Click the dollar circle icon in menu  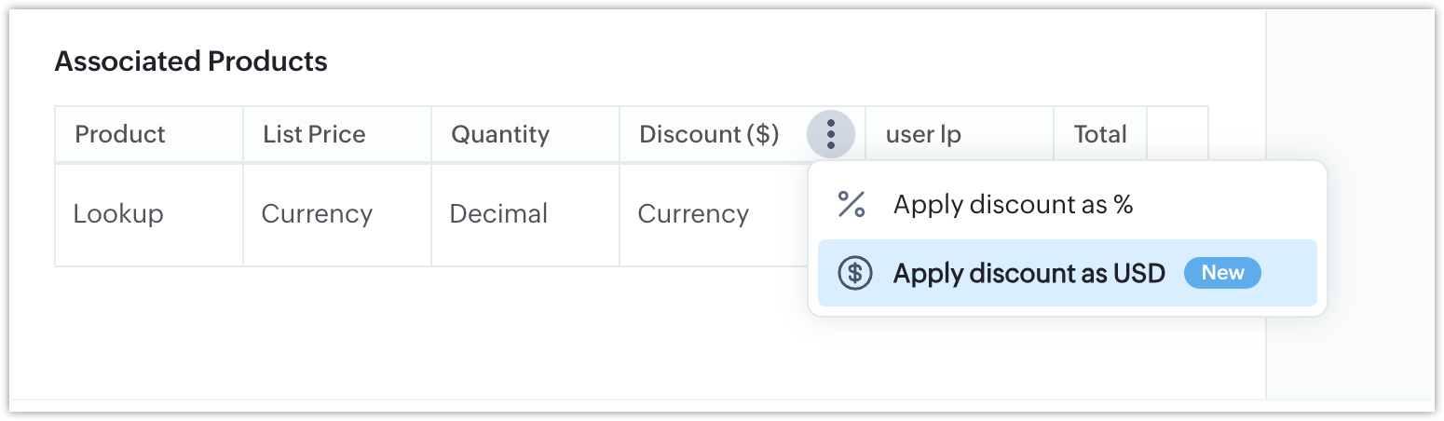tap(854, 273)
